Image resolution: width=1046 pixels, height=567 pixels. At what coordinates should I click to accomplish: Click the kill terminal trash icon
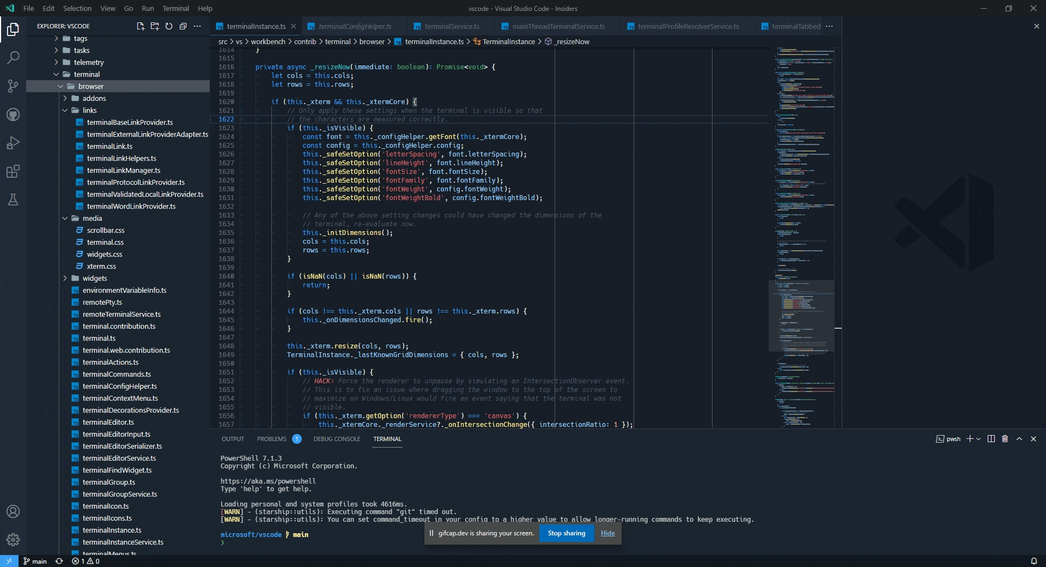(1005, 439)
